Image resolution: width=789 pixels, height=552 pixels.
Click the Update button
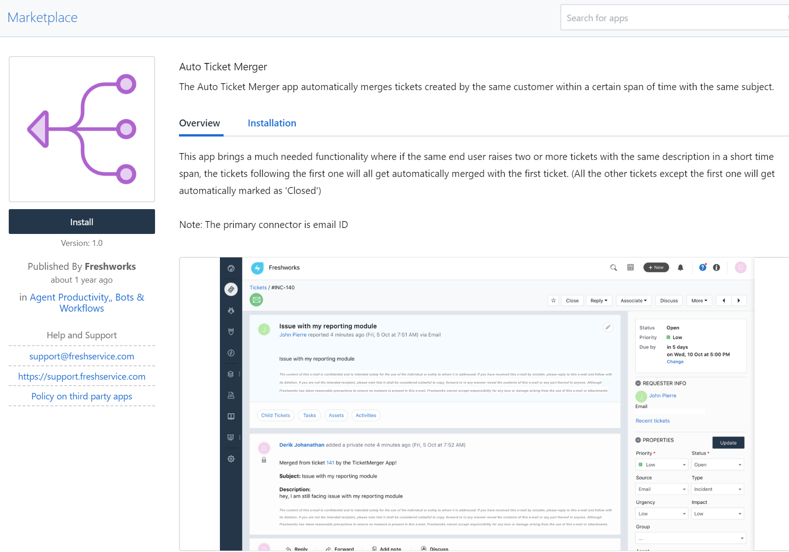[728, 443]
